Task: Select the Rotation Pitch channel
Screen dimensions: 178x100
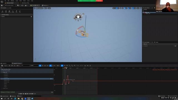Action: [x=7, y=80]
